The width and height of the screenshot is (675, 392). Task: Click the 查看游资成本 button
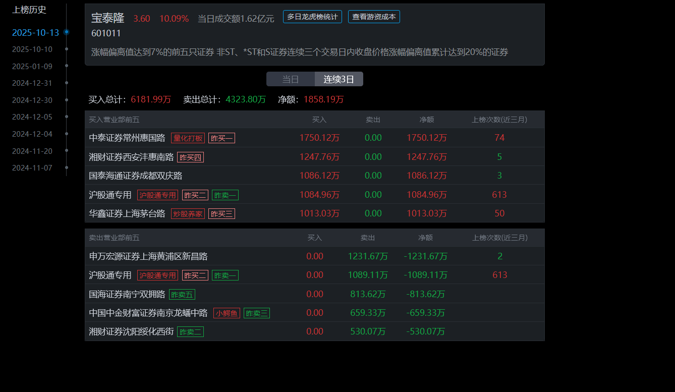click(x=374, y=17)
